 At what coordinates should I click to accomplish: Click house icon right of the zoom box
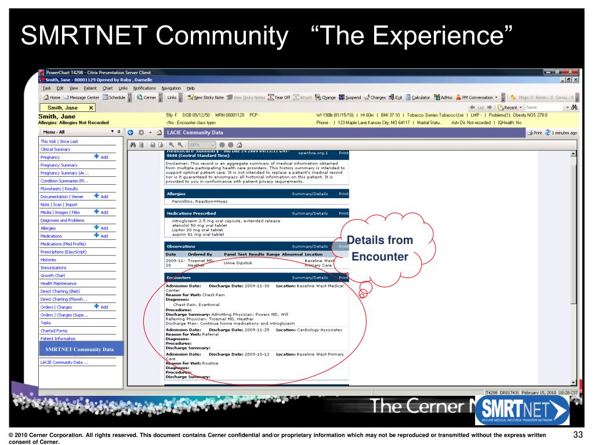[240, 144]
